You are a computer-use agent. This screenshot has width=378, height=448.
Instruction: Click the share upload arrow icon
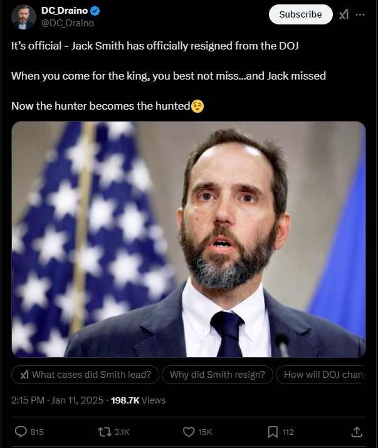(357, 432)
